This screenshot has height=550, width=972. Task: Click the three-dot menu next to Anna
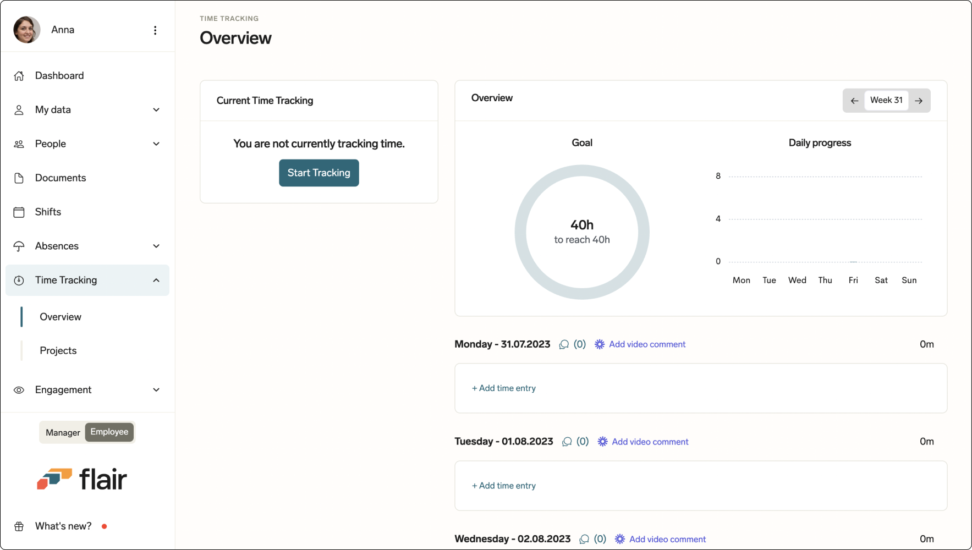[155, 30]
